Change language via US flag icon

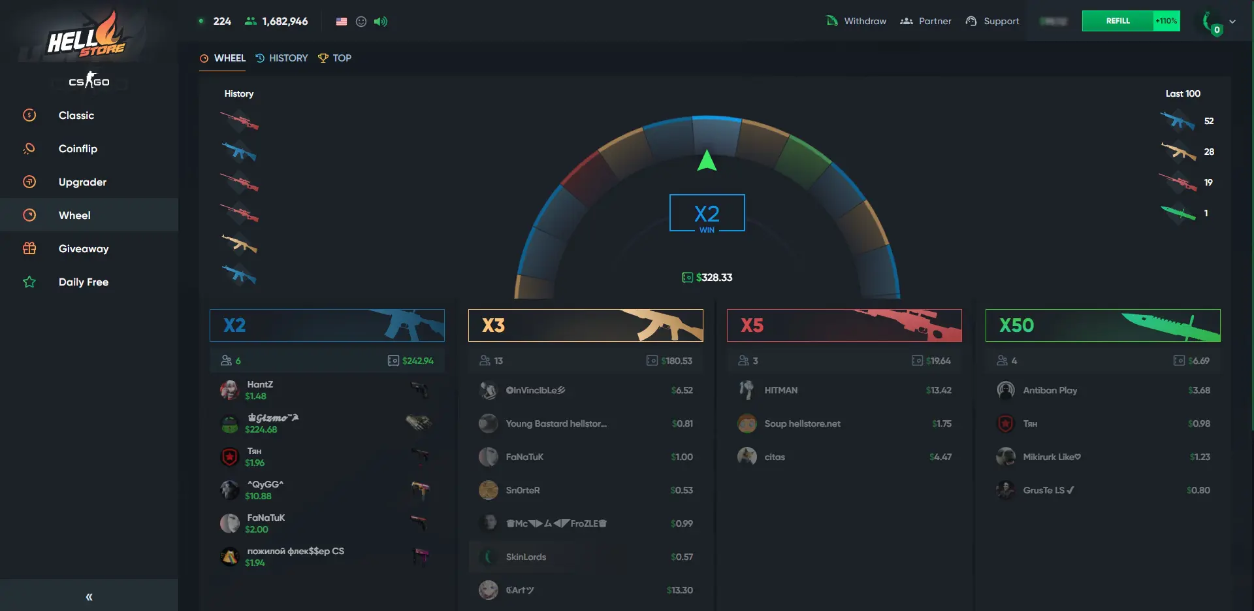coord(342,22)
